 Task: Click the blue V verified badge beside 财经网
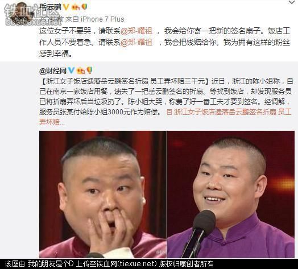click(x=71, y=71)
